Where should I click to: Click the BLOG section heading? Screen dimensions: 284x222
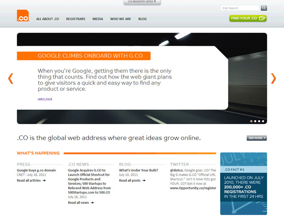(x=125, y=164)
